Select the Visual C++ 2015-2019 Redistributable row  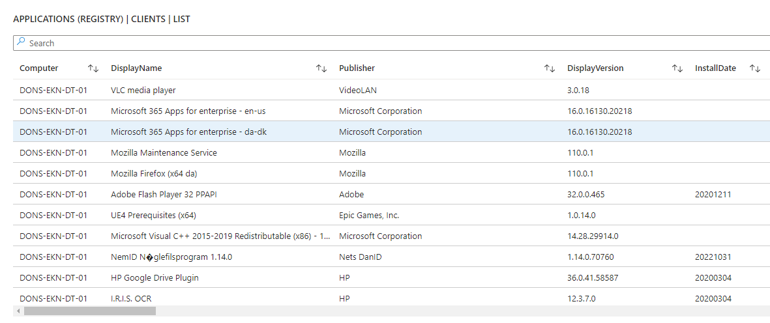(x=220, y=236)
